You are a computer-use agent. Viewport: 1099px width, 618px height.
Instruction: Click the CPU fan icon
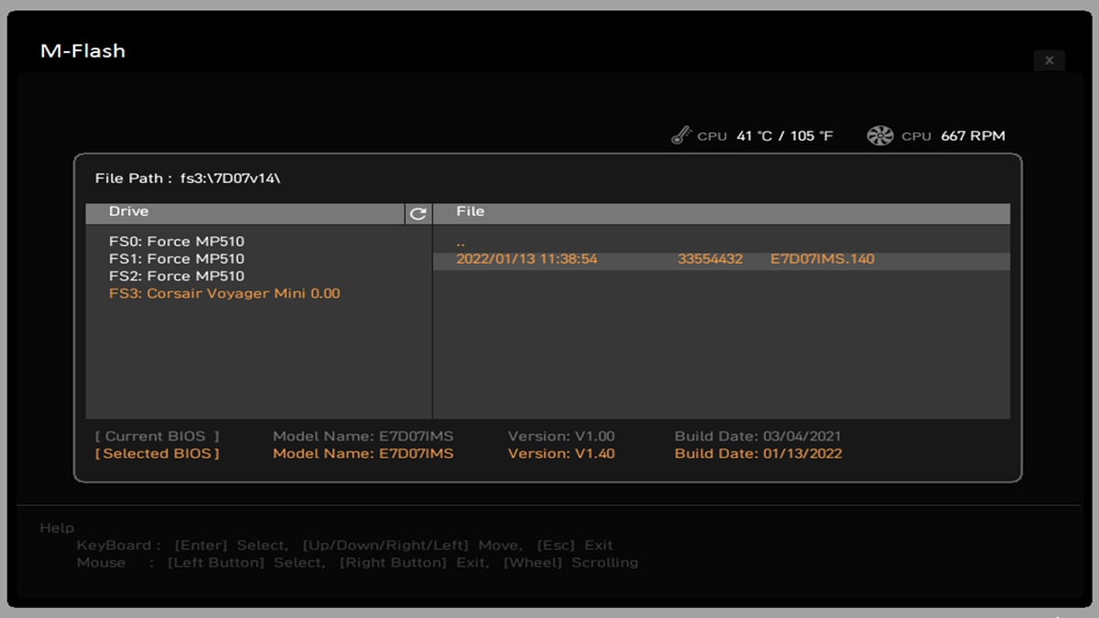(880, 136)
